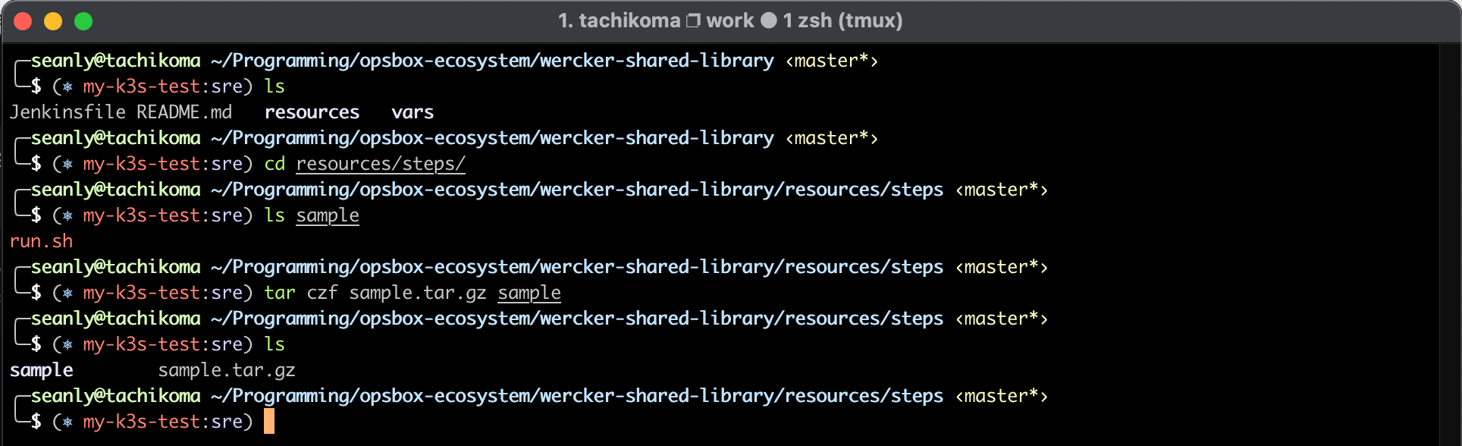1462x446 pixels.
Task: Click 'sample.tar.gz' in the last ls output
Action: click(227, 370)
